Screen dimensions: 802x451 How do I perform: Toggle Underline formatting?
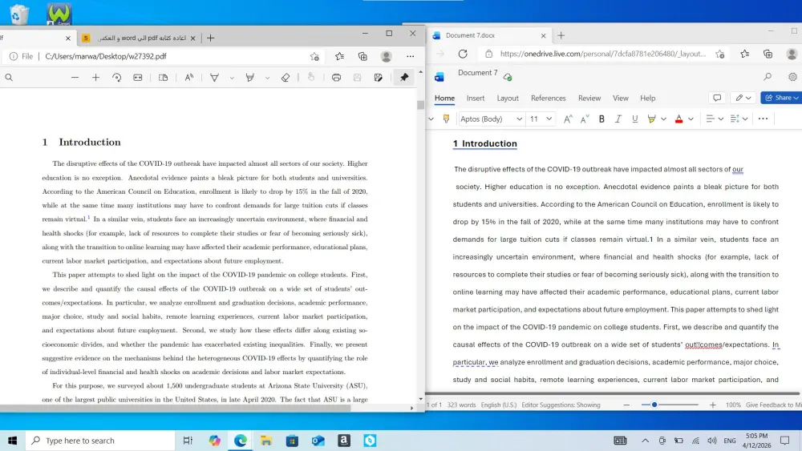[x=634, y=119]
